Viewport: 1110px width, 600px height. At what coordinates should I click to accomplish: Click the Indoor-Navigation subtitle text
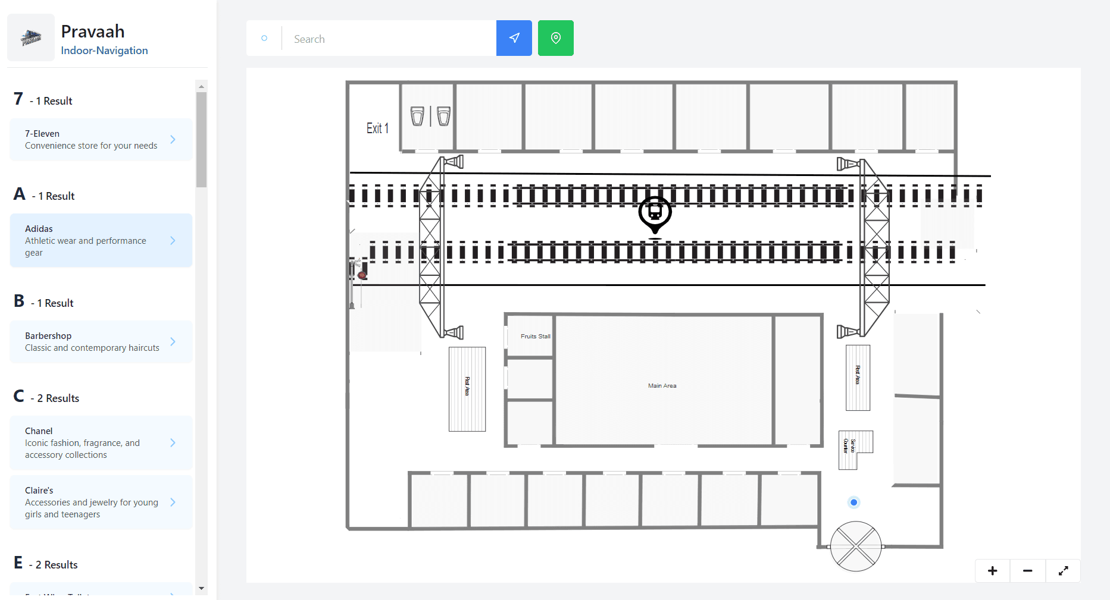click(x=104, y=51)
